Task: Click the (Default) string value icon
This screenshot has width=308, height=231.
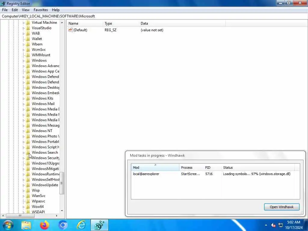Action: (x=70, y=30)
